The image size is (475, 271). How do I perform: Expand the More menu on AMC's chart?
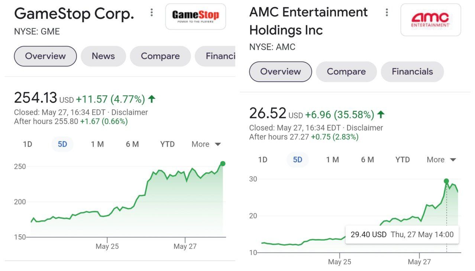pyautogui.click(x=440, y=160)
